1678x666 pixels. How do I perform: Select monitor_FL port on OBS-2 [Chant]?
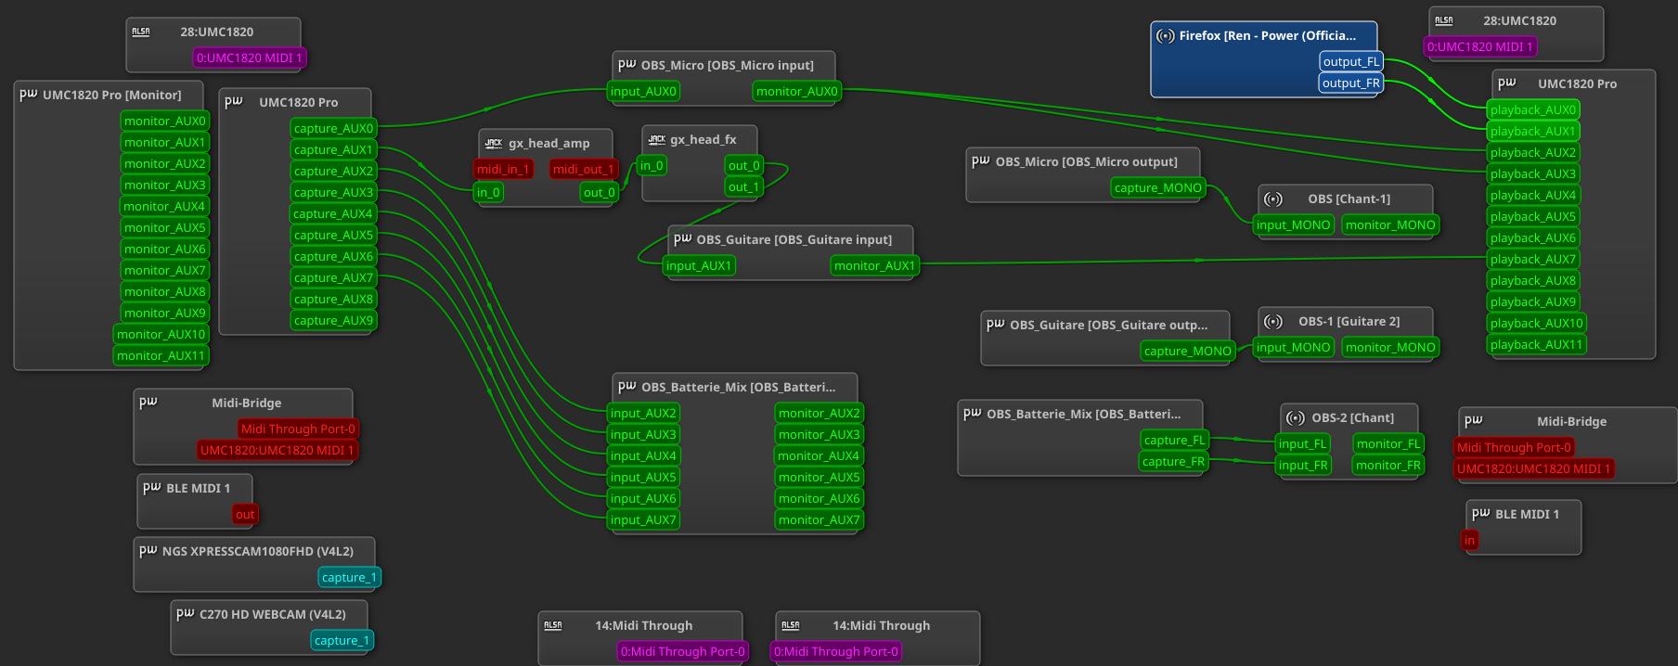[1388, 443]
